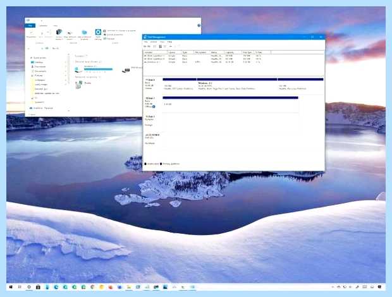This screenshot has height=297, width=392.
Task: Open the View menu in Disk Management
Action: (162, 42)
